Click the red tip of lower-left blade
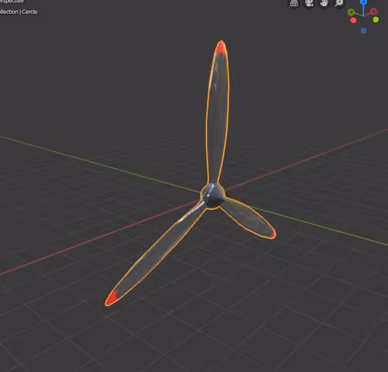The width and height of the screenshot is (388, 372). tap(112, 298)
